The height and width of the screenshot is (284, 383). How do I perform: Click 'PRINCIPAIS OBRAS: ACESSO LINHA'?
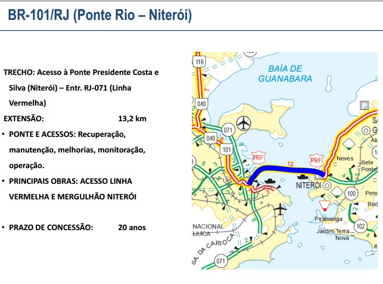click(x=71, y=181)
